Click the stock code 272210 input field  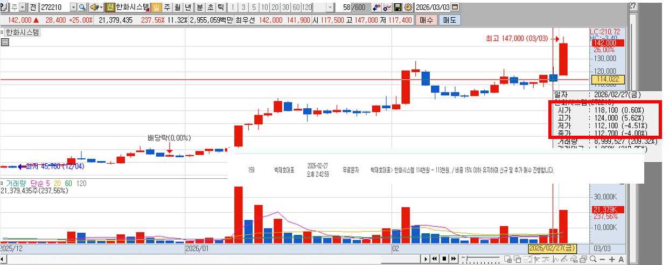(x=55, y=8)
